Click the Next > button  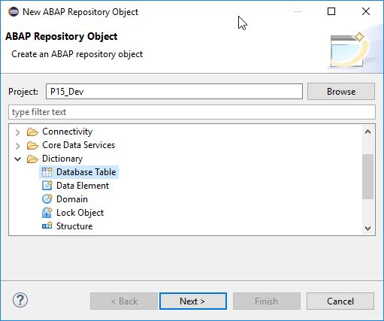pyautogui.click(x=193, y=301)
